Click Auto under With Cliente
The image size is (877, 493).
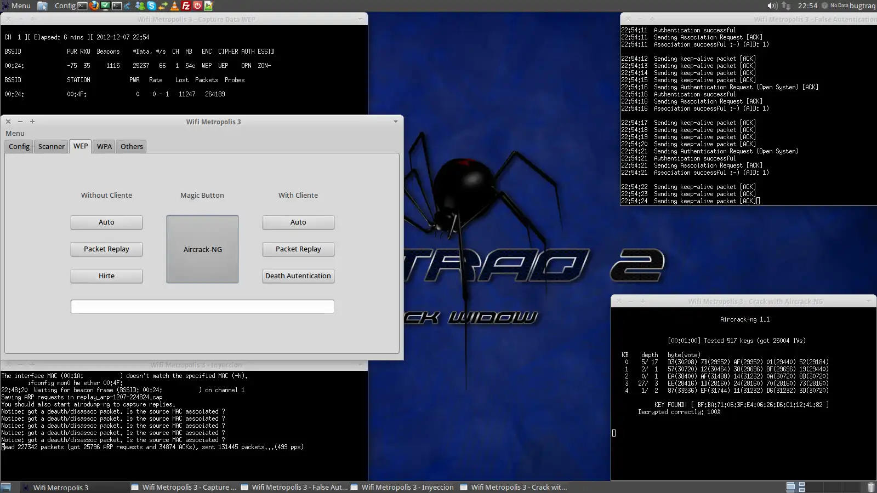pos(298,222)
